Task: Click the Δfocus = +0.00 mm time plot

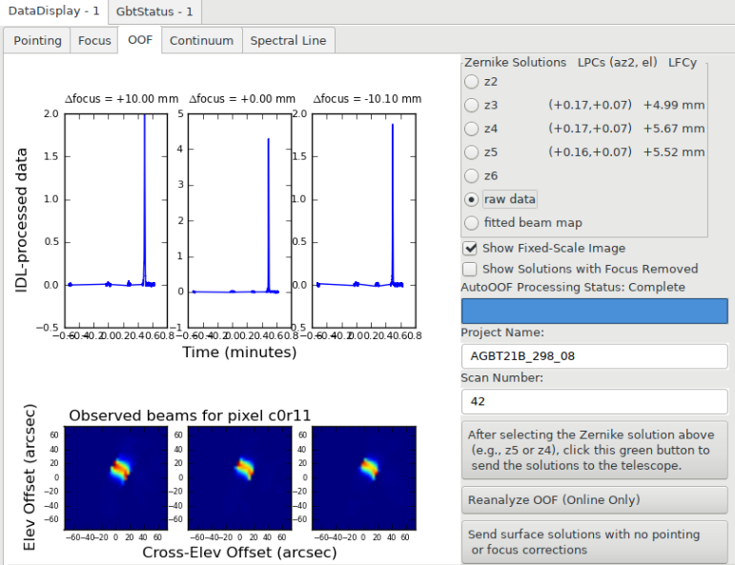Action: [x=240, y=221]
